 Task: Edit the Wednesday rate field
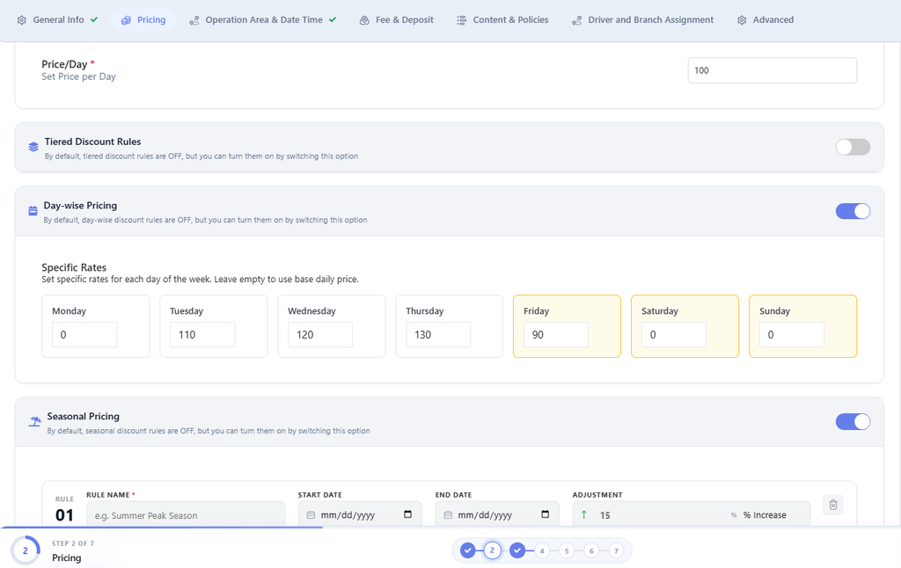(x=320, y=334)
